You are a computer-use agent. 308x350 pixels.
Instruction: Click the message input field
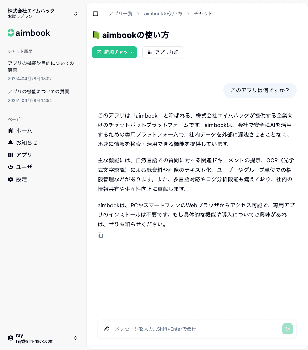tap(195, 329)
